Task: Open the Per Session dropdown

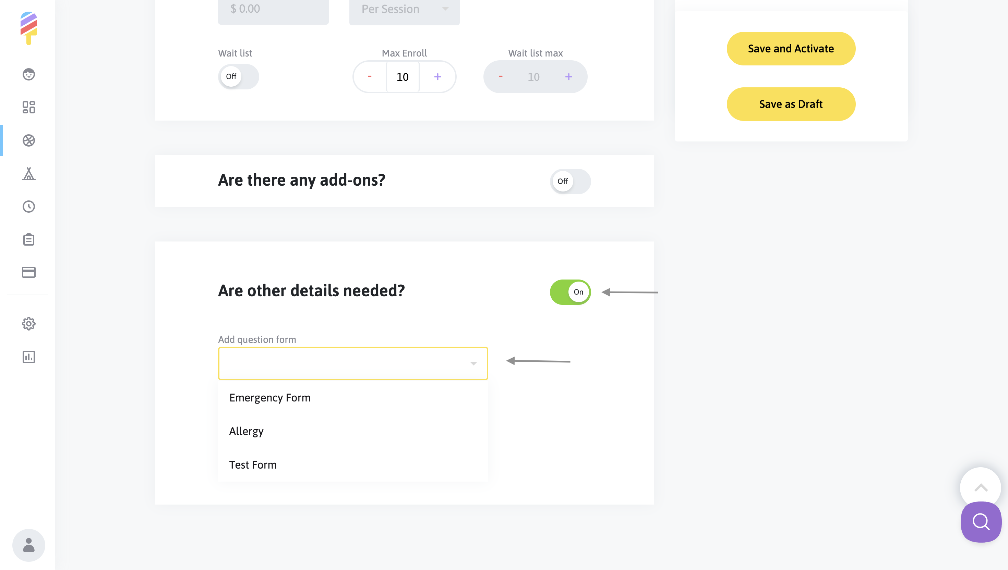Action: coord(404,9)
